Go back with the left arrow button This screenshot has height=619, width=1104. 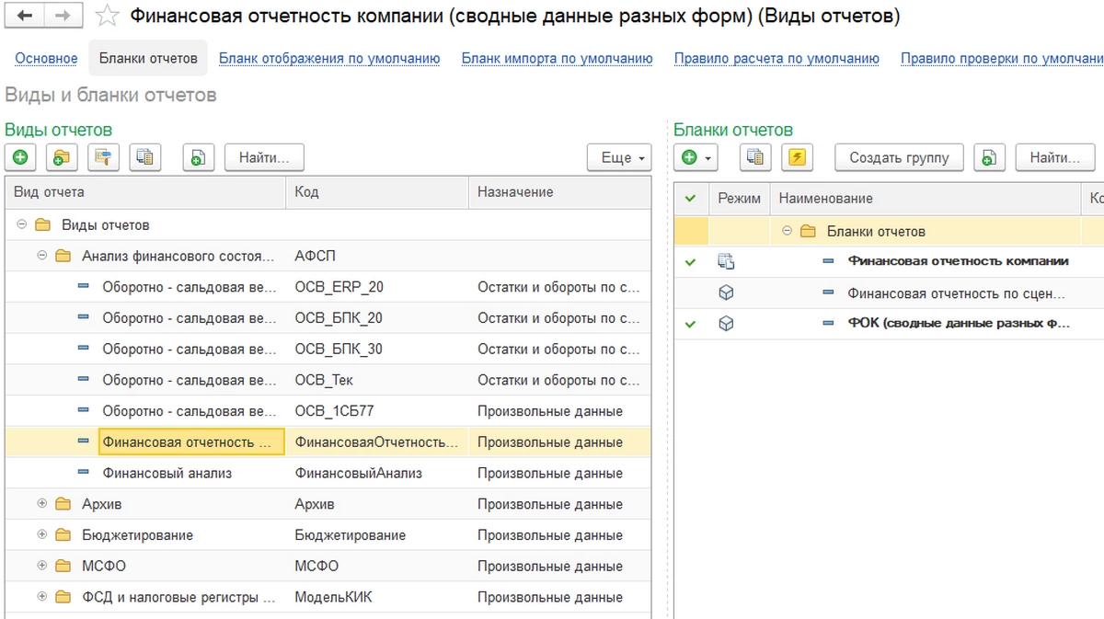(x=25, y=16)
